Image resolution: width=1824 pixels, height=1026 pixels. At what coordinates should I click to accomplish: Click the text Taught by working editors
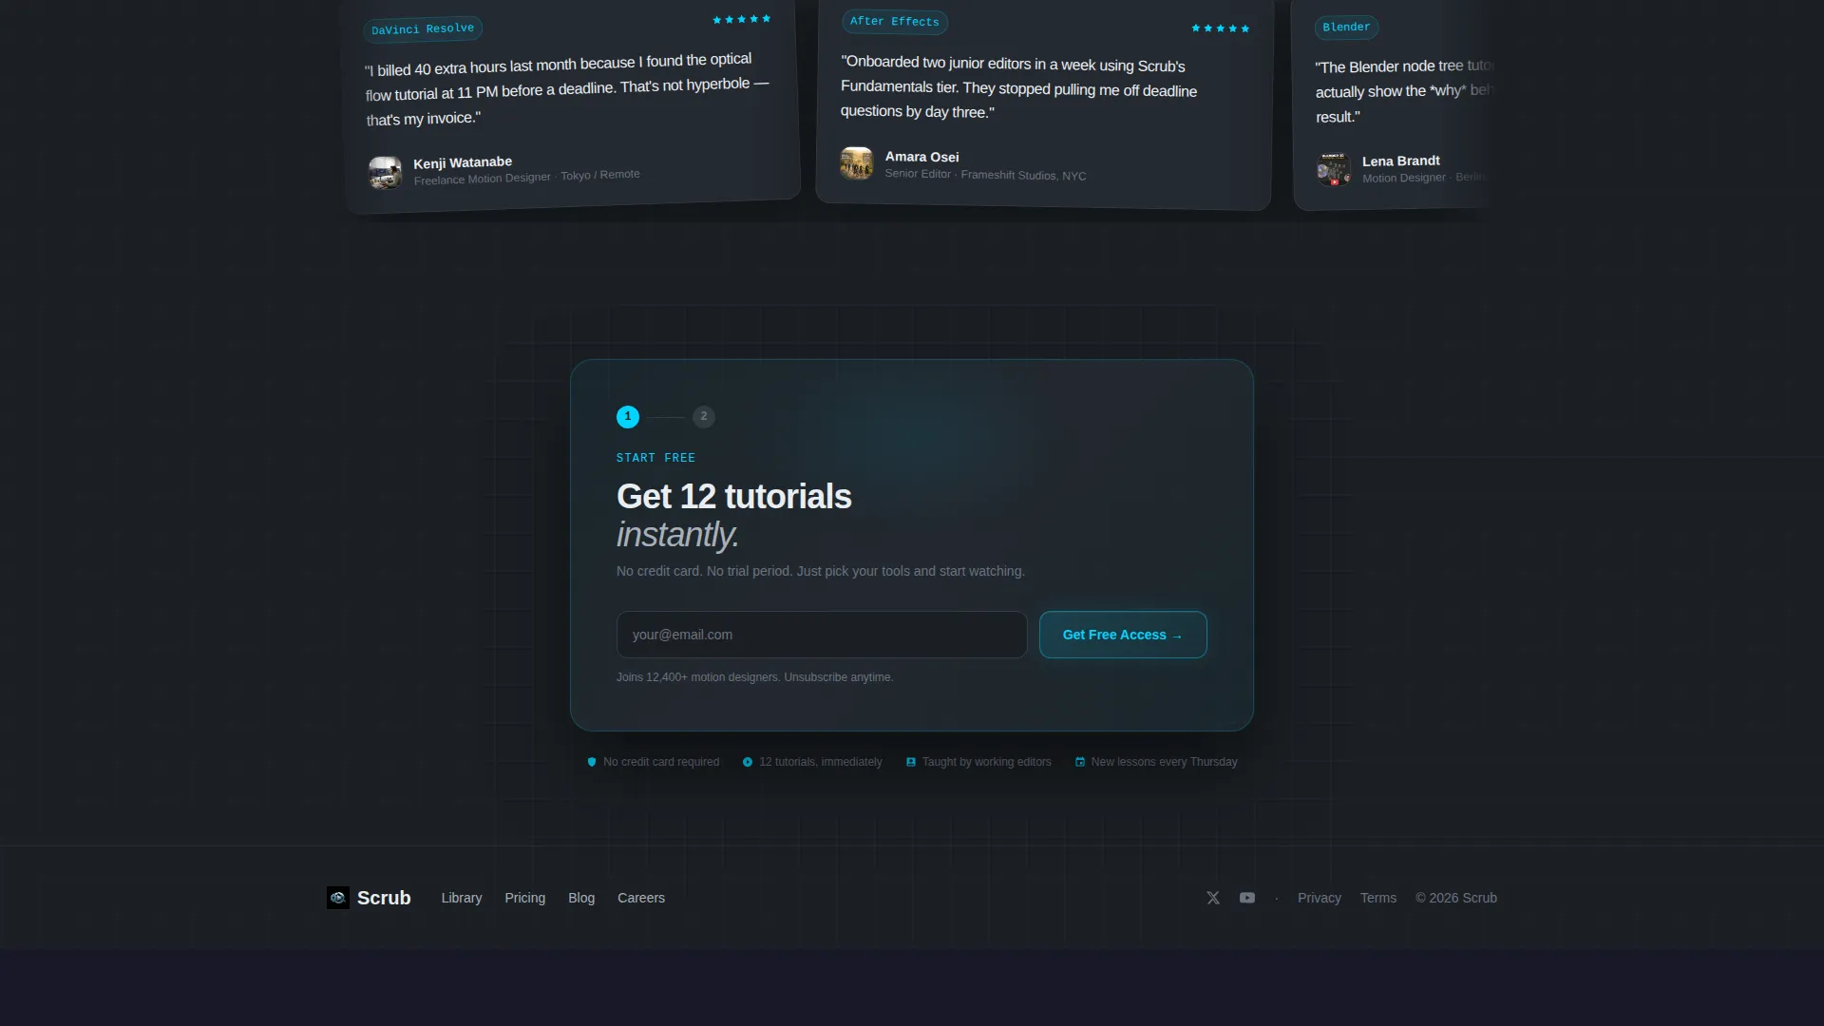tap(986, 762)
